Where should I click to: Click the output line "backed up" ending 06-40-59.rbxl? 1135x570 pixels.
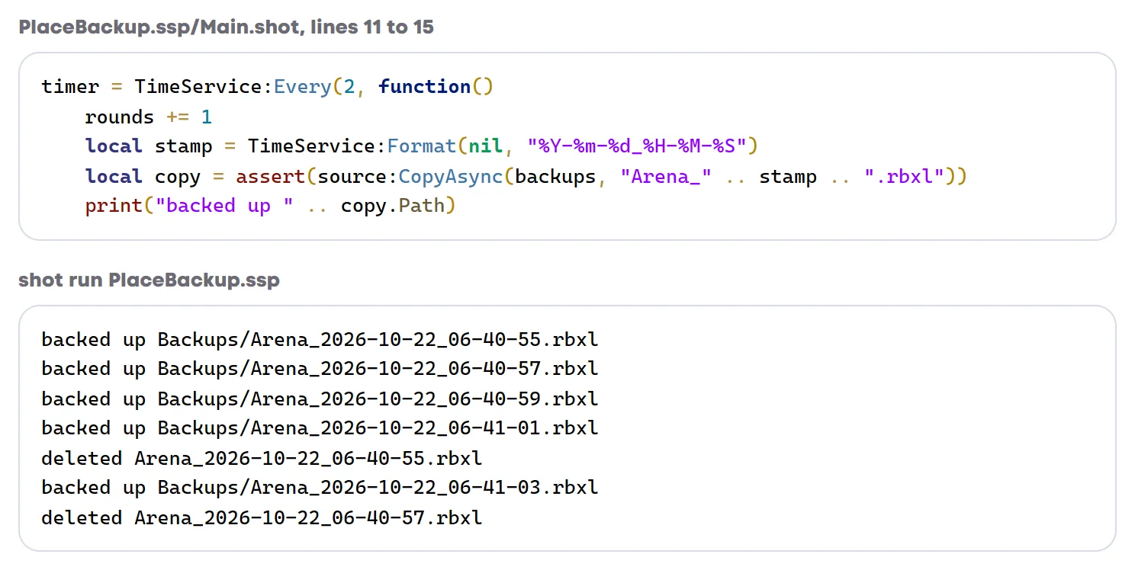[320, 399]
